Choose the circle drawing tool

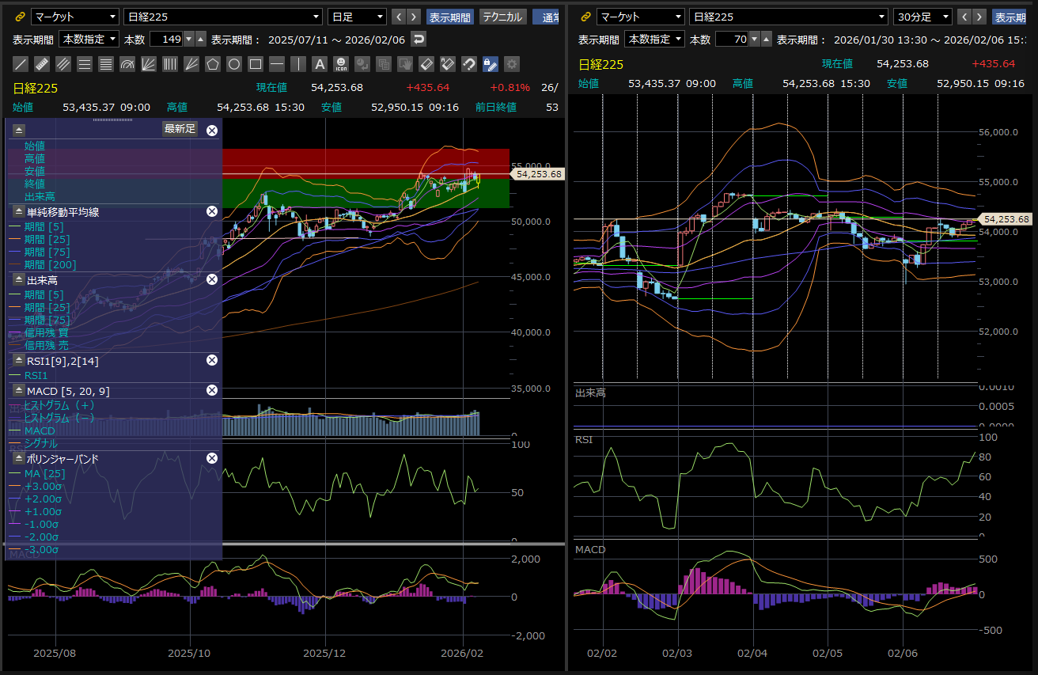[234, 64]
